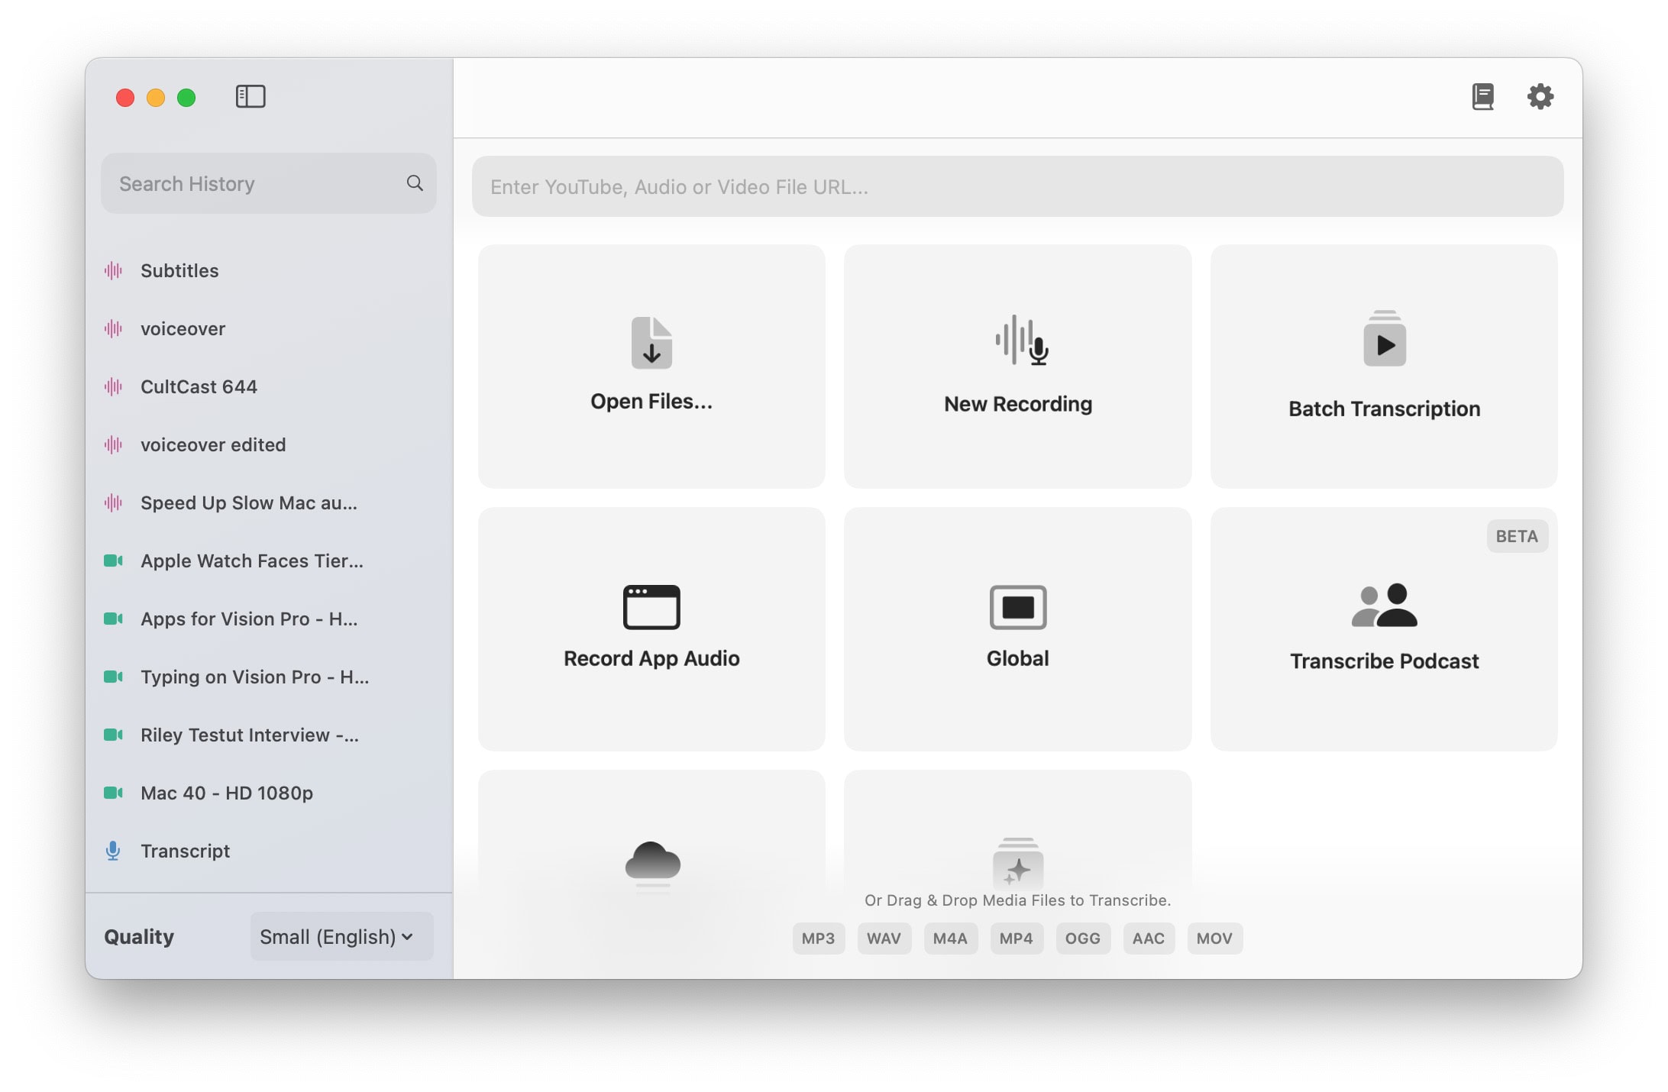This screenshot has width=1668, height=1092.
Task: Click the search magnifier in Search History
Action: tap(415, 183)
